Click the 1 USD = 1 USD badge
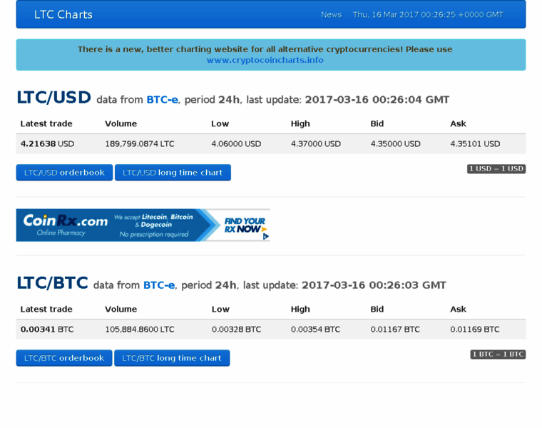This screenshot has height=428, width=542. coord(496,169)
